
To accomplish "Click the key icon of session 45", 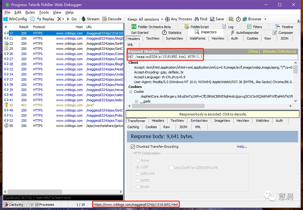I will 6,105.
